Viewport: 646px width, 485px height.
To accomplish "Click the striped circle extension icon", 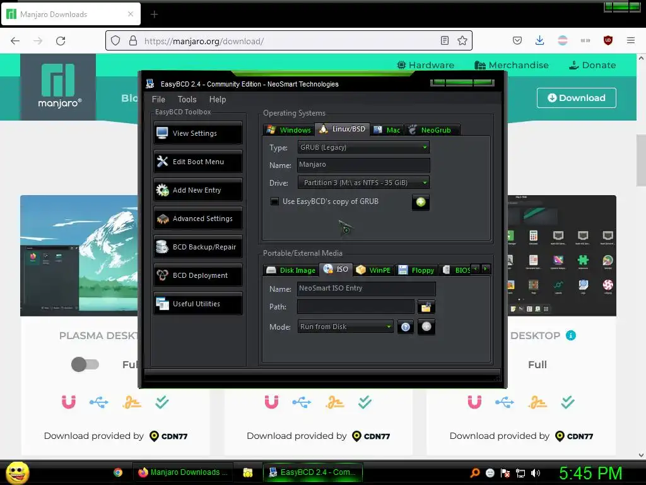I will click(562, 40).
